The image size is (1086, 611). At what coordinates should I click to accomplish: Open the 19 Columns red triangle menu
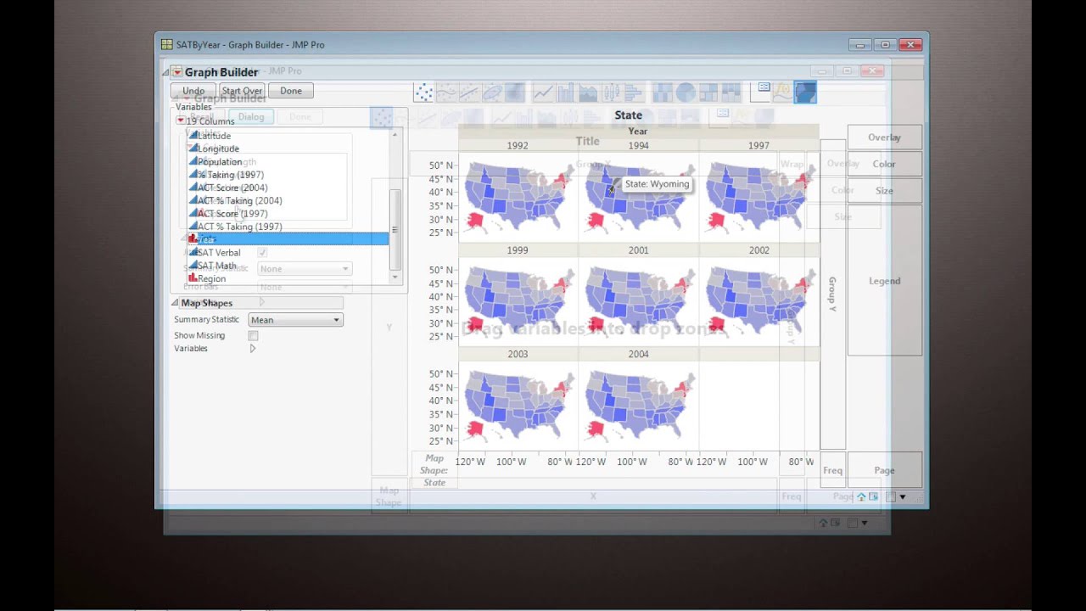[181, 121]
